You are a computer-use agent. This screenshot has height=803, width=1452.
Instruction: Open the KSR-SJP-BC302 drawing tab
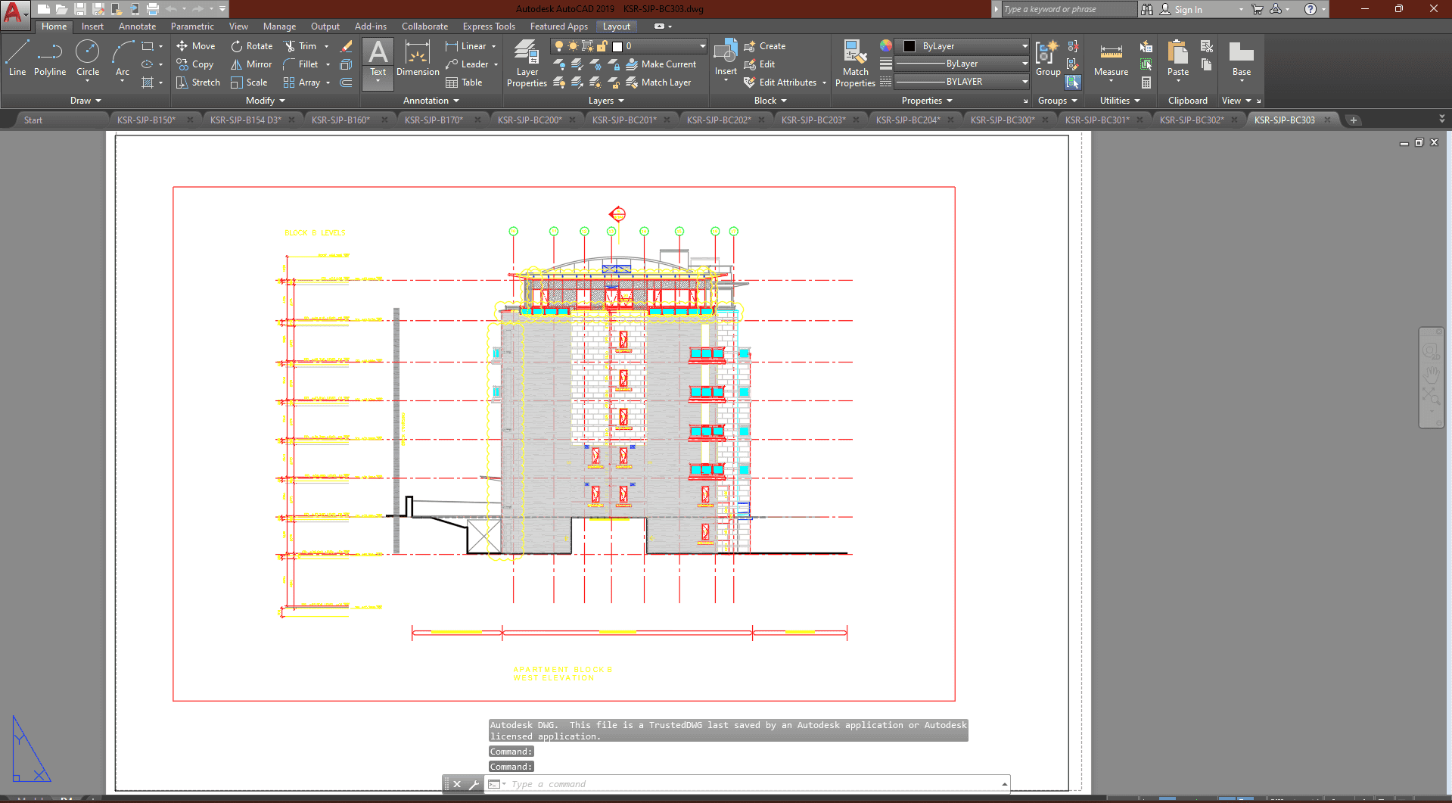point(1191,120)
